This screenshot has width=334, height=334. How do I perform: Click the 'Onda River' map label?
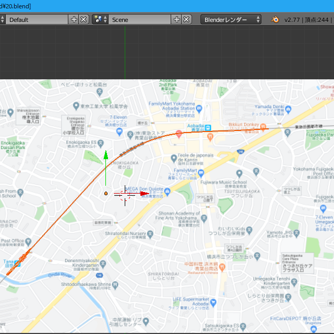tap(60, 275)
